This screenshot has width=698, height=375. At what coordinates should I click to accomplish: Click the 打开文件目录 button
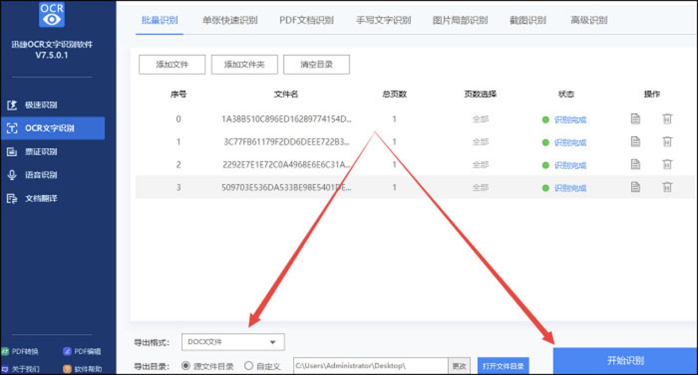(503, 366)
